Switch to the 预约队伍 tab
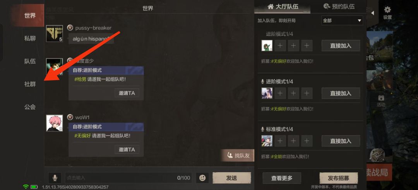This screenshot has width=418, height=190. pyautogui.click(x=339, y=7)
